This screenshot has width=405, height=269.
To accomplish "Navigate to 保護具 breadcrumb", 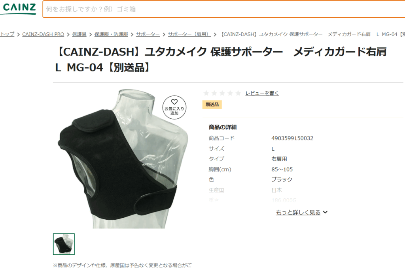I will pos(79,34).
